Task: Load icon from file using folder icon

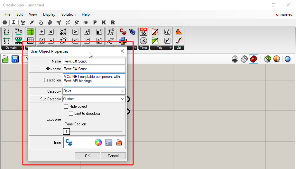Action: [x=119, y=142]
